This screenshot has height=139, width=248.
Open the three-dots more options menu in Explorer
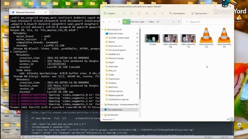click(215, 14)
